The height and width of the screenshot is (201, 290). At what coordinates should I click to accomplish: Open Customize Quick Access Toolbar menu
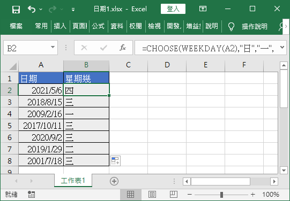pyautogui.click(x=73, y=10)
